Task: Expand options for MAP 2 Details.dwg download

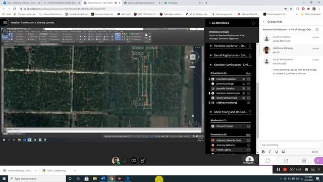Action: (75, 171)
